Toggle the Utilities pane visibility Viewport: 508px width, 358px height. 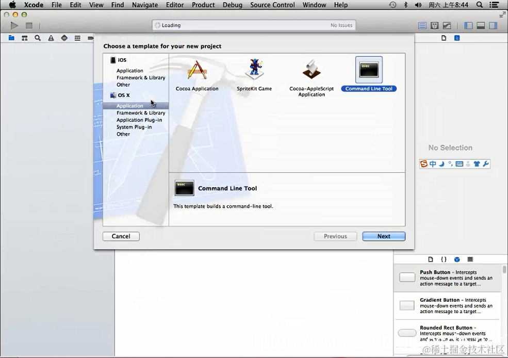point(493,26)
